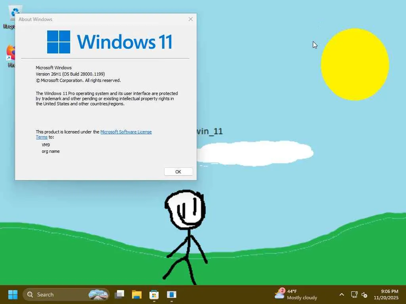Click the 'Version 26H1 (OS Build 28000.1199)' text
Image resolution: width=406 pixels, height=304 pixels.
(x=70, y=74)
